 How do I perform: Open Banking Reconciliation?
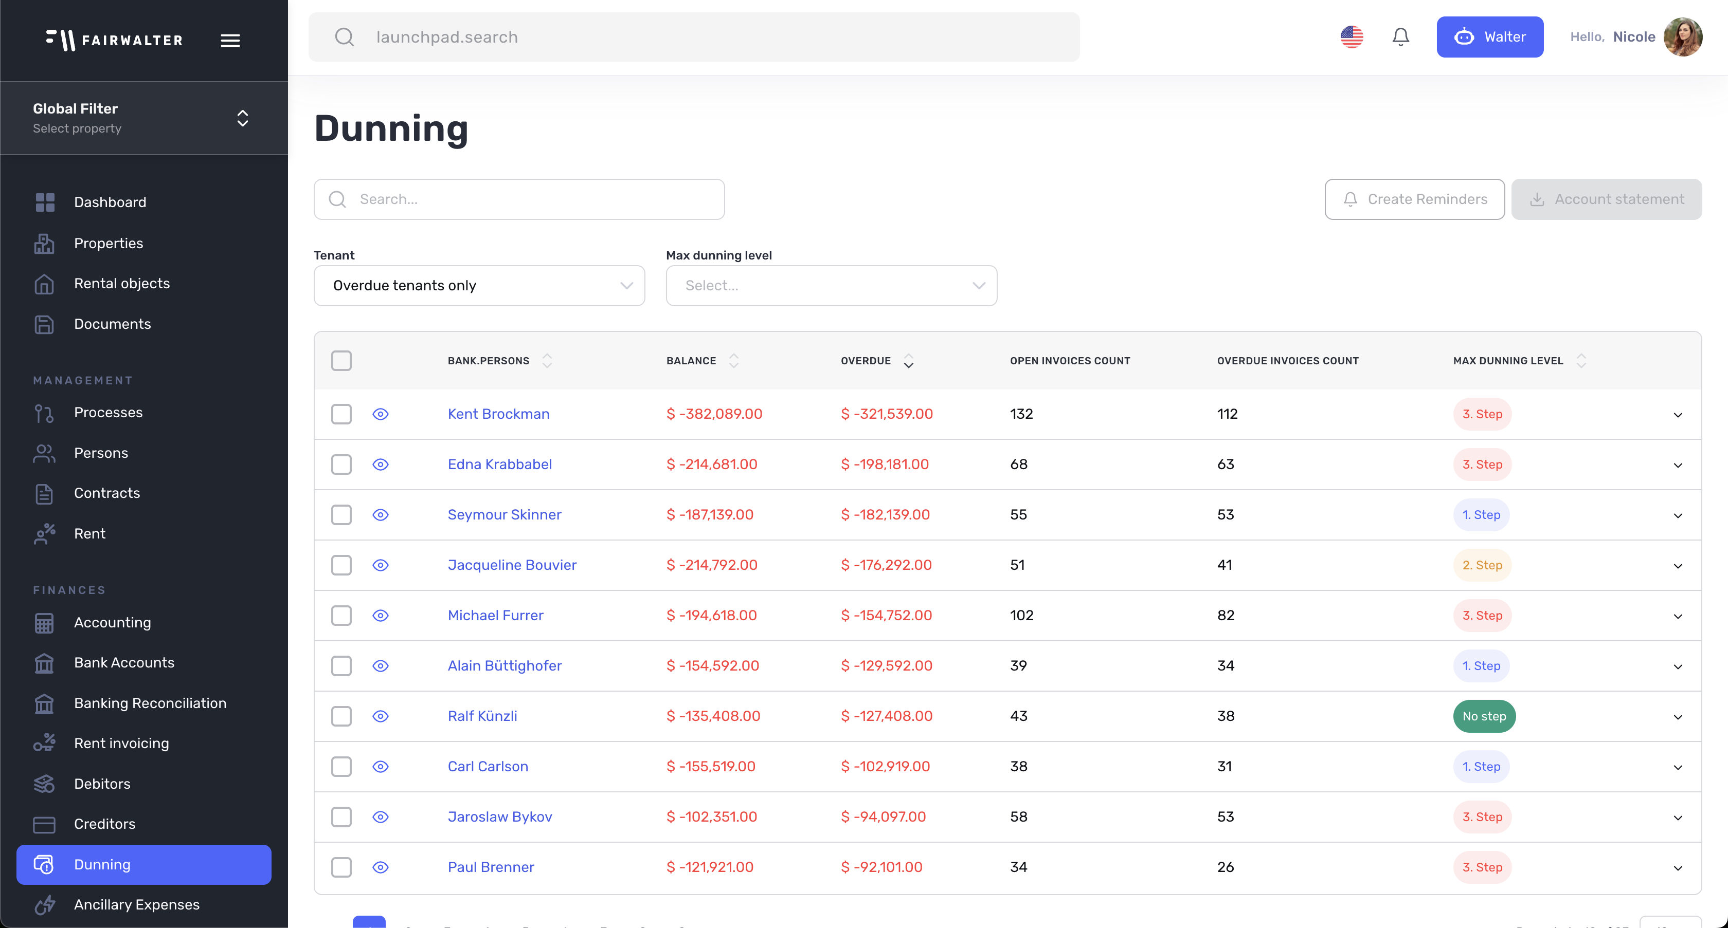[x=150, y=703]
